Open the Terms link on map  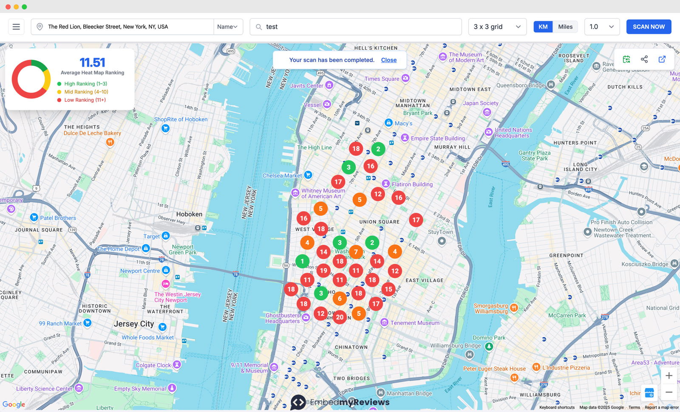click(x=634, y=407)
